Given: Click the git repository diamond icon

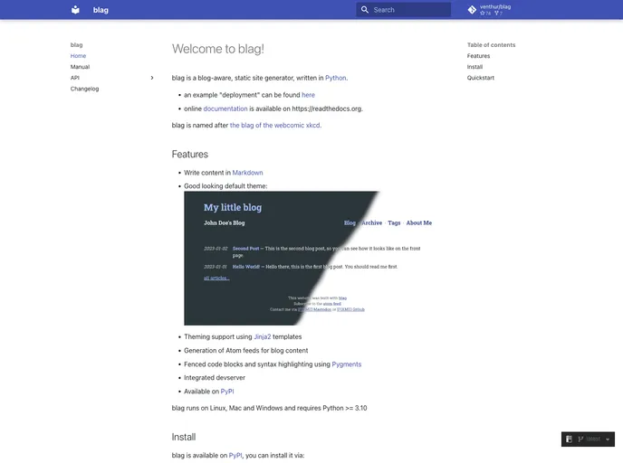Looking at the screenshot, I should click(472, 10).
